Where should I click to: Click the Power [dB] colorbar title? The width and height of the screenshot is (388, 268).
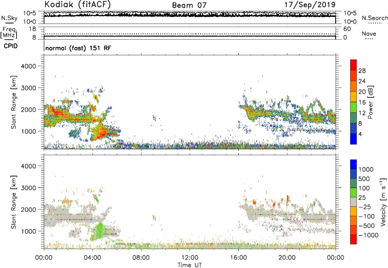click(370, 102)
